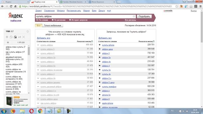Open YWA 1.7 settings gear

point(28,31)
